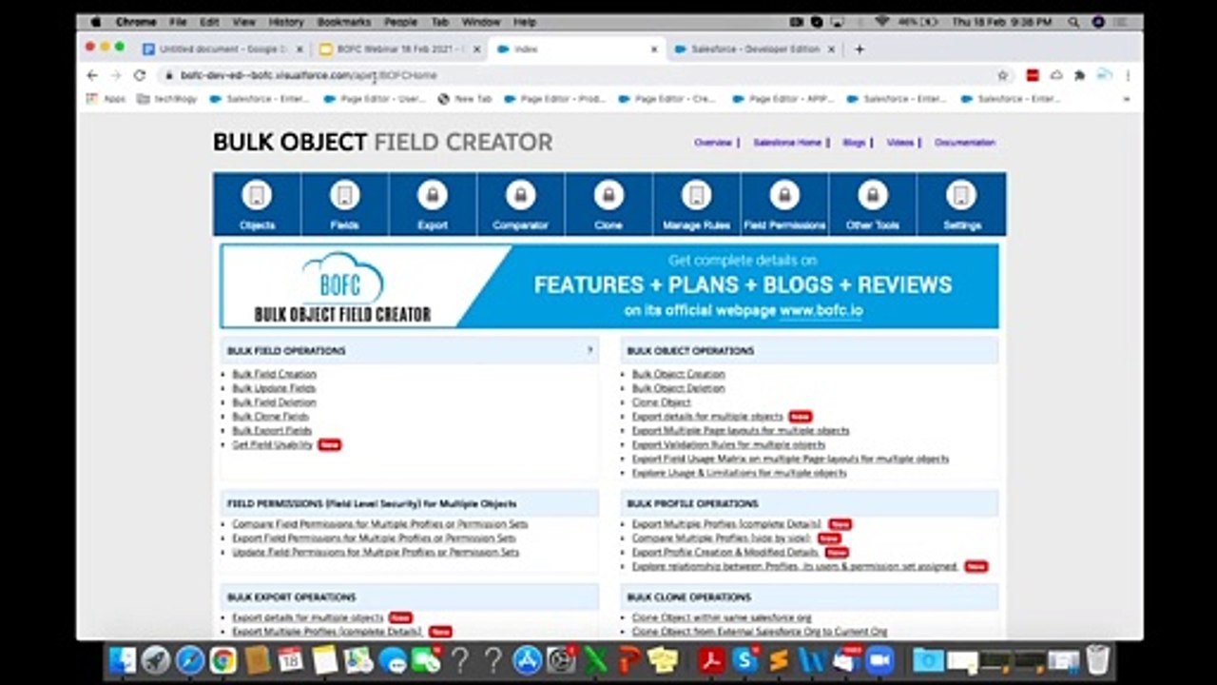Open the Chrome extensions puzzle icon
This screenshot has height=685, width=1217.
pyautogui.click(x=1079, y=75)
